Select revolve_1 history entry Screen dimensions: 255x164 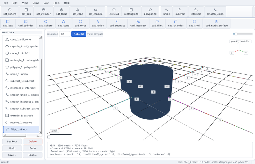pos(21,123)
